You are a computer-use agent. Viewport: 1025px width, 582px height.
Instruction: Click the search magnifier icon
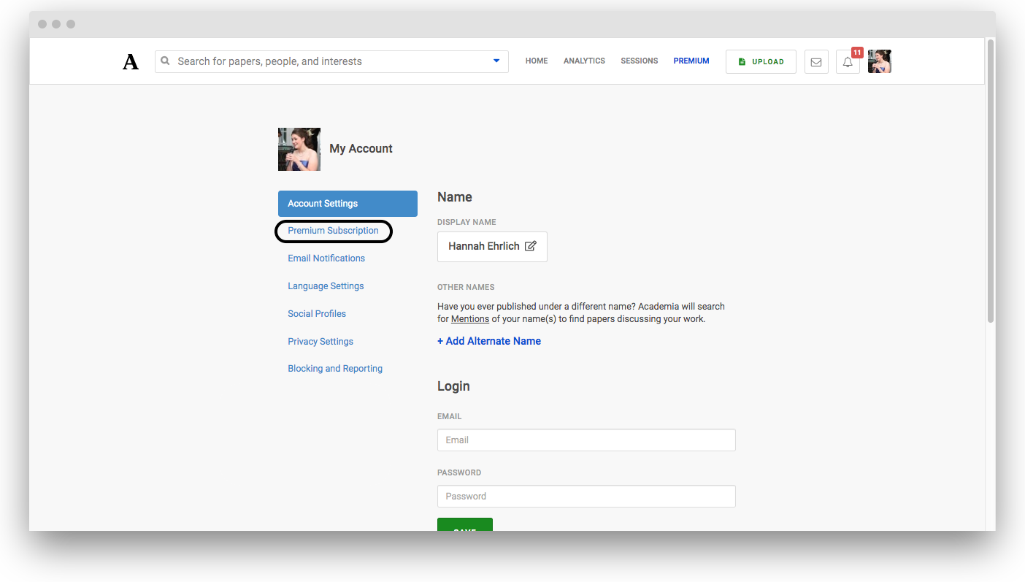point(166,61)
